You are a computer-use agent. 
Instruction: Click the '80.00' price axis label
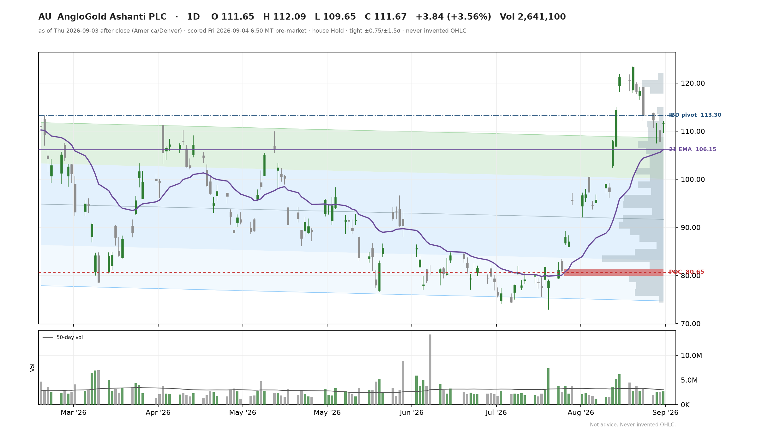point(691,276)
